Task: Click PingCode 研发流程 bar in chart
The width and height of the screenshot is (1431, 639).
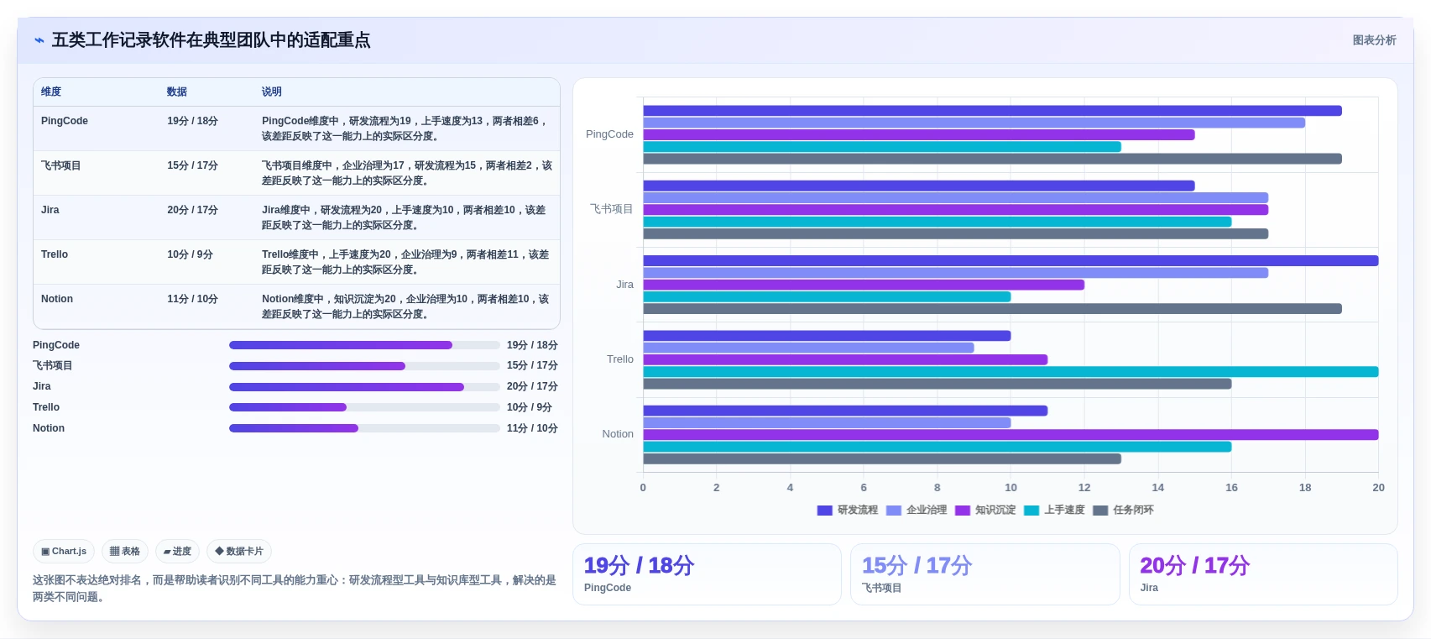Action: pos(992,111)
